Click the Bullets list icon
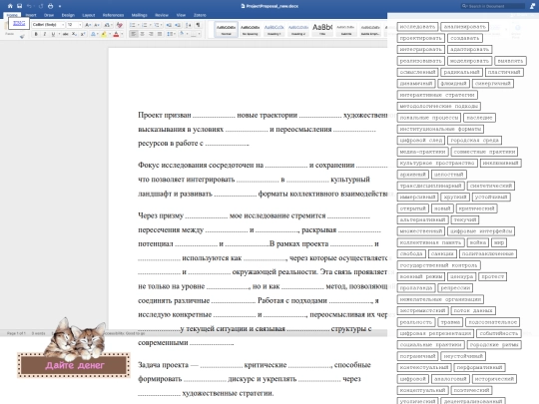Screen dimensions: 539x404 coord(133,25)
